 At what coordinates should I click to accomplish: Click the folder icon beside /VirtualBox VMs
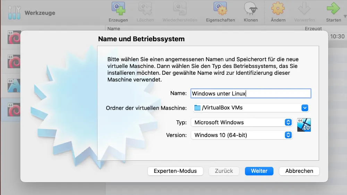tap(197, 108)
